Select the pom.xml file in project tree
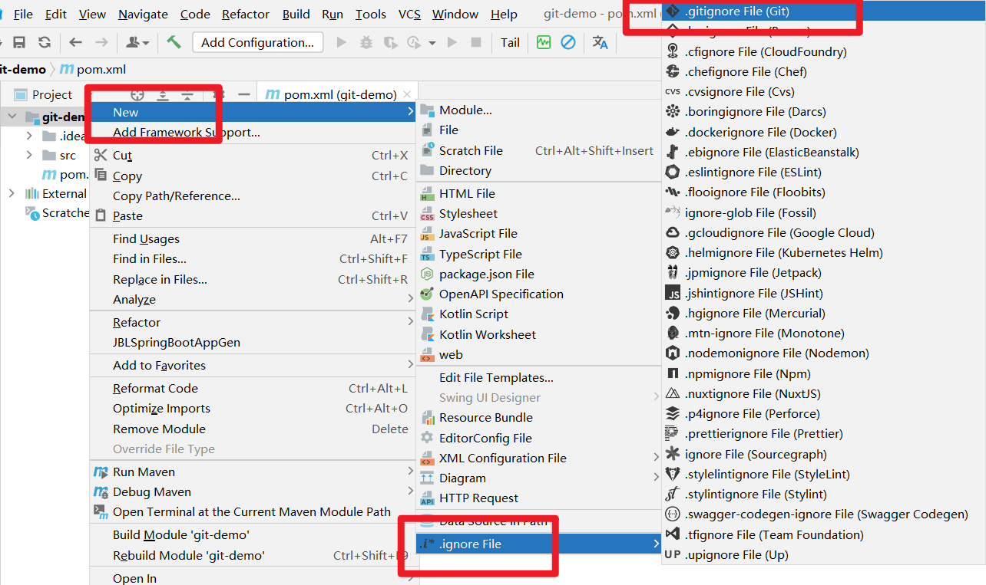This screenshot has height=585, width=986. [x=65, y=175]
